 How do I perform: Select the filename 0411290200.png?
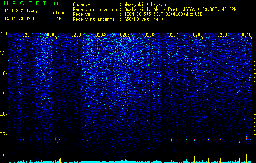coord(21,11)
